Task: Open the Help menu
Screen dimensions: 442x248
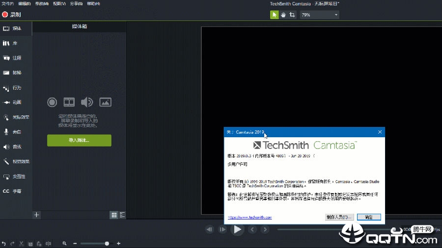Action: [x=93, y=3]
